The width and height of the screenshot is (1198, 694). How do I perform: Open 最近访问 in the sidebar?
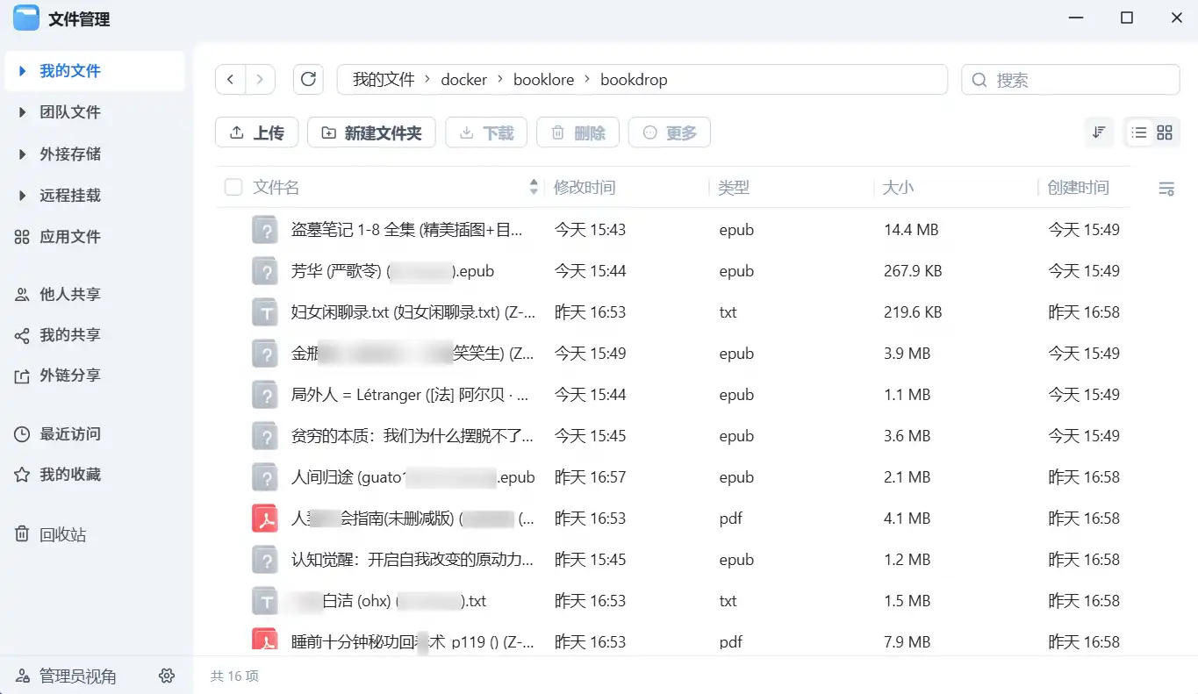click(x=69, y=433)
